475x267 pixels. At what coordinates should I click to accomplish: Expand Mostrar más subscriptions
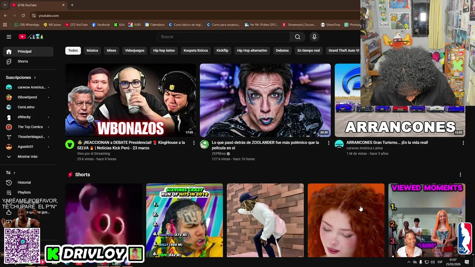[x=28, y=156]
